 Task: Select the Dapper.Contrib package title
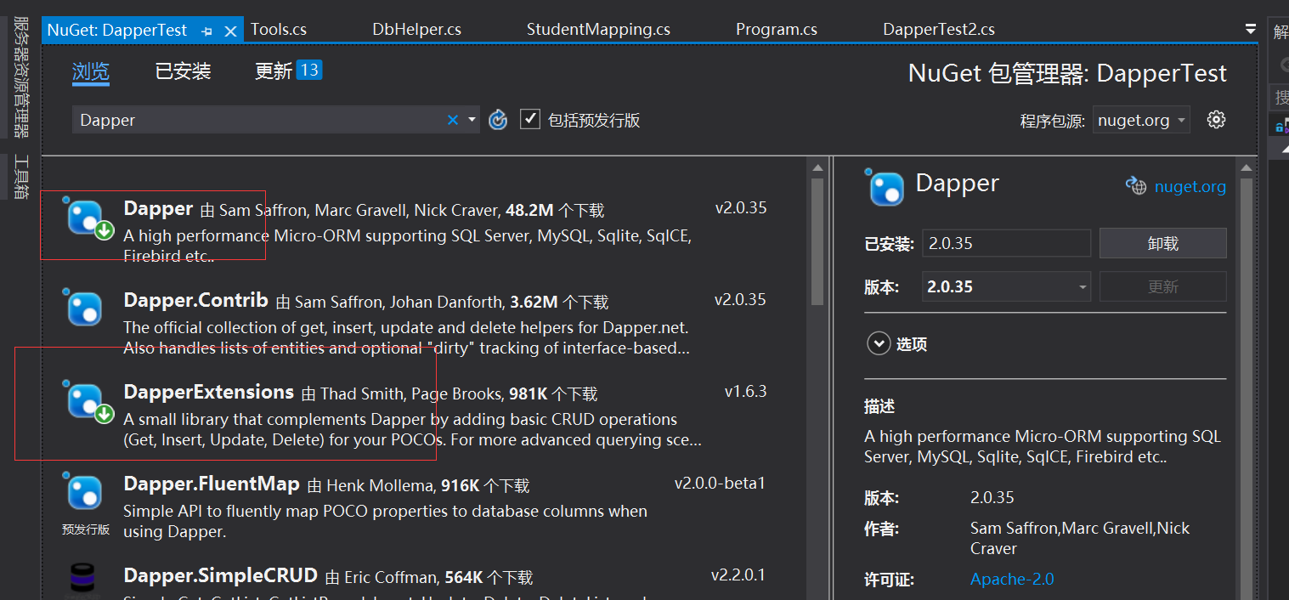pos(195,300)
